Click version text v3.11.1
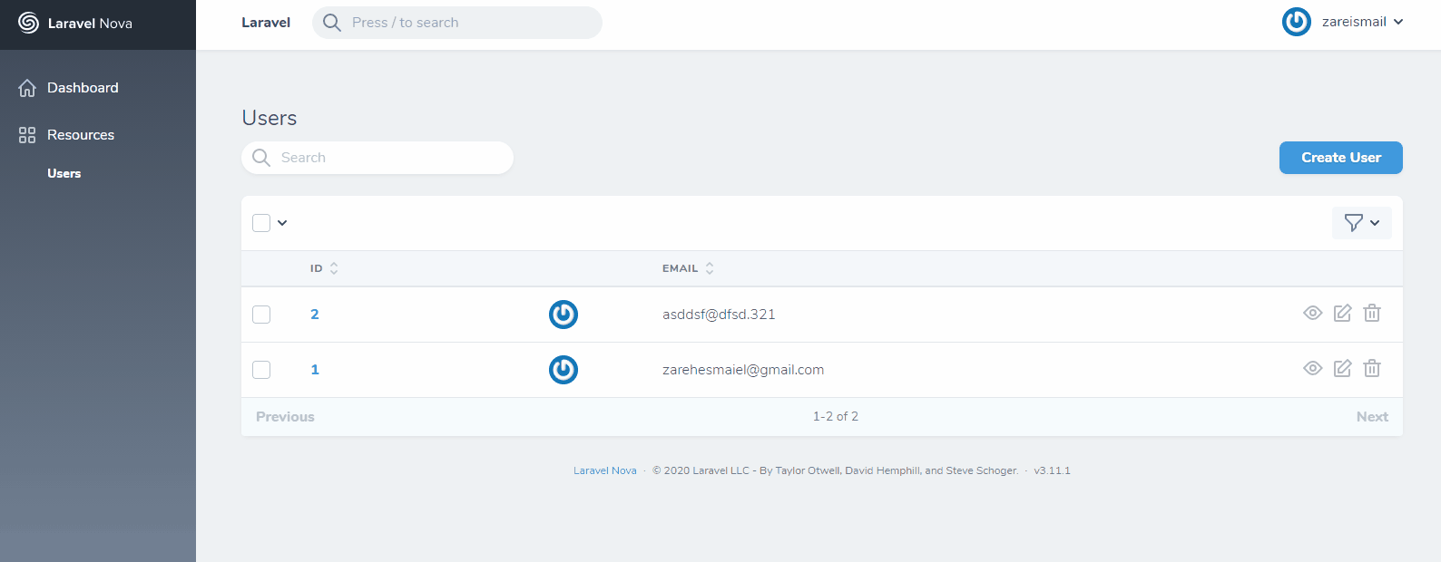Image resolution: width=1441 pixels, height=562 pixels. click(x=1053, y=470)
